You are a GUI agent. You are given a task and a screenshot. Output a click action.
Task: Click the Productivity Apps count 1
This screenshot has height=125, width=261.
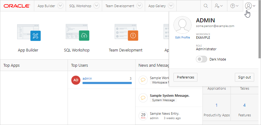216,105
